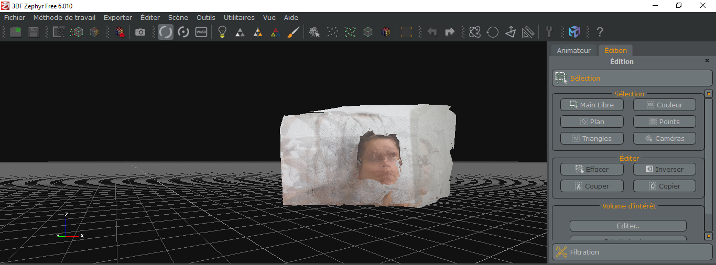Click the open project folder icon

click(x=16, y=32)
